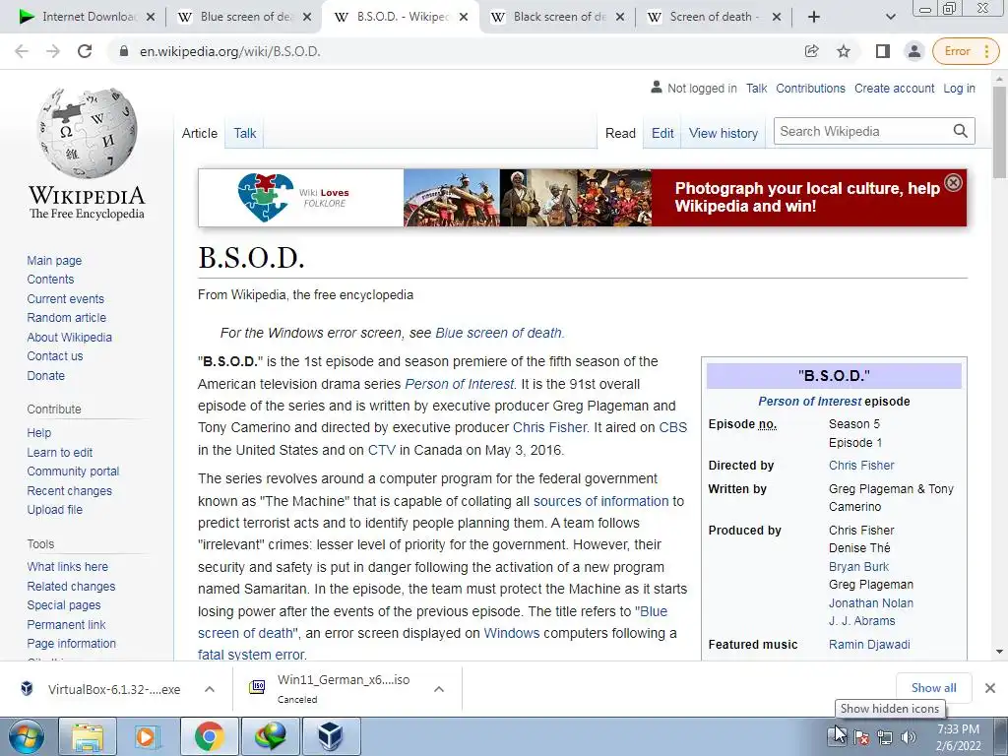This screenshot has height=756, width=1008.
Task: Open Windows Explorer from the taskbar
Action: click(88, 736)
